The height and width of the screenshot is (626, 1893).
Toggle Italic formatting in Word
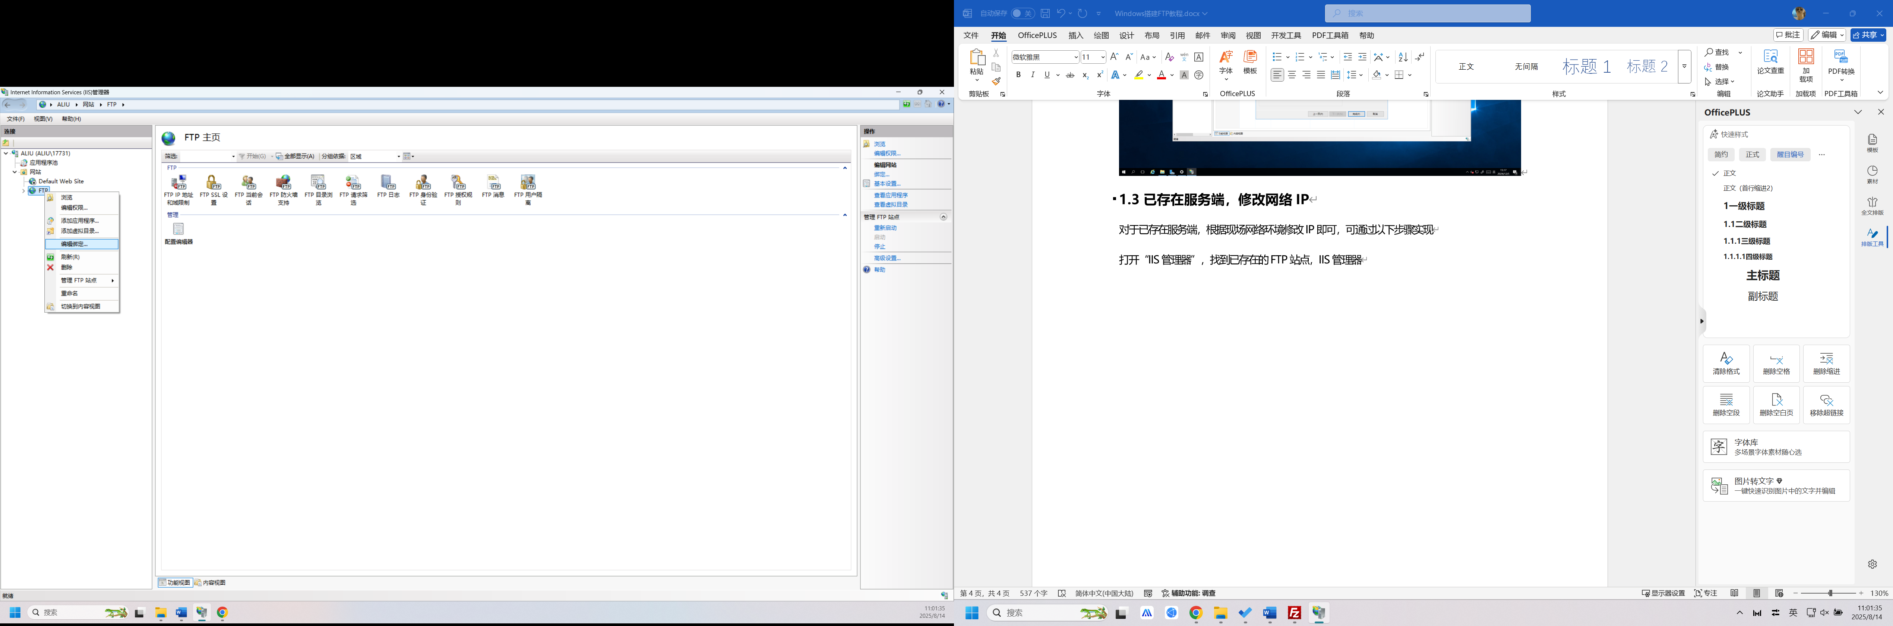point(1033,75)
